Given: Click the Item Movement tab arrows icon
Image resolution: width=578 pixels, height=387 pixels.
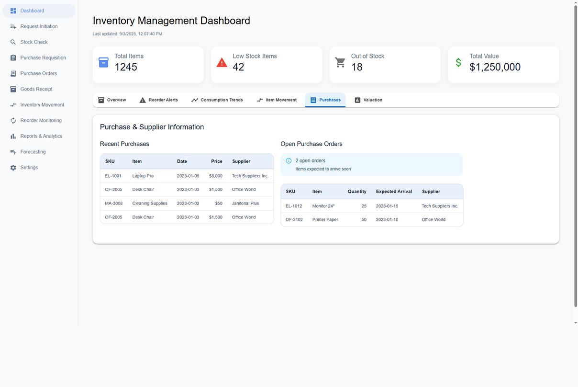Looking at the screenshot, I should 260,100.
